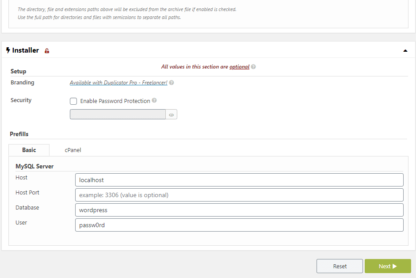Image resolution: width=416 pixels, height=278 pixels.
Task: Switch to the Basic prefills tab
Action: [x=29, y=150]
